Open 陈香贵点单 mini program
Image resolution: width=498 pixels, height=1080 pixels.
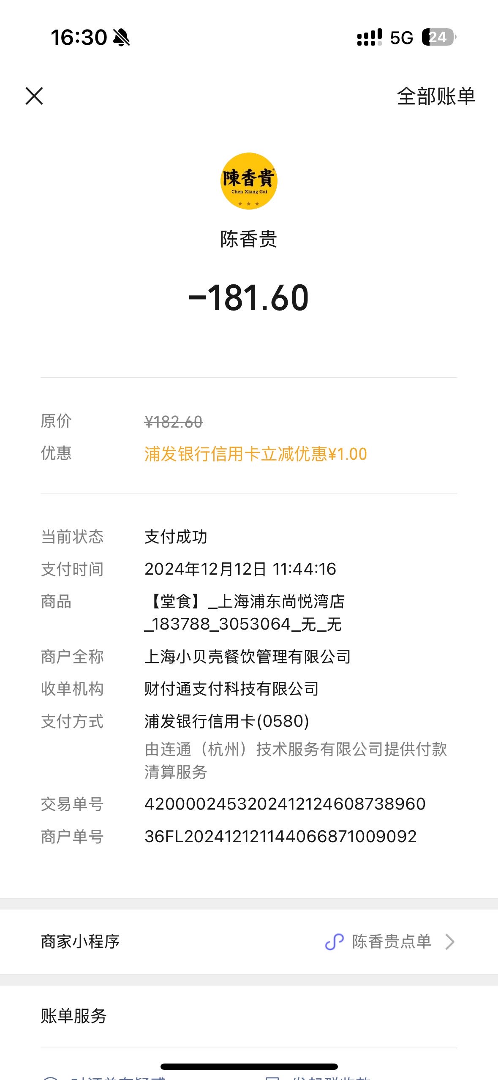(392, 941)
